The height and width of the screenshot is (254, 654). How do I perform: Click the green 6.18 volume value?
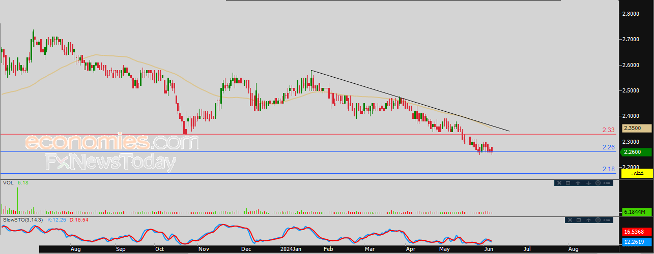click(x=23, y=182)
